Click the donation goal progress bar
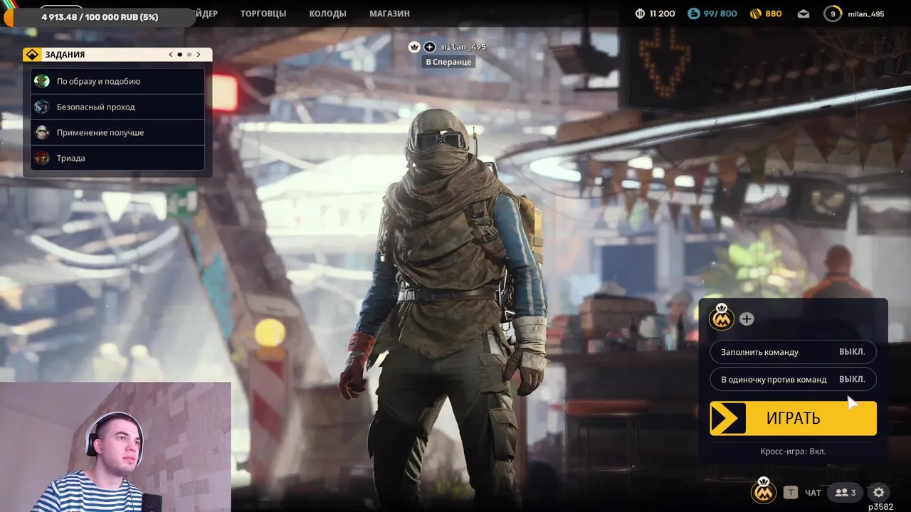This screenshot has width=911, height=512. 99,17
